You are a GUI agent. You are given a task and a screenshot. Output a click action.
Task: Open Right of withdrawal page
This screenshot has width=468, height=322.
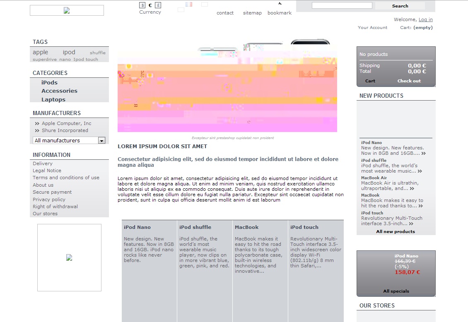click(55, 207)
